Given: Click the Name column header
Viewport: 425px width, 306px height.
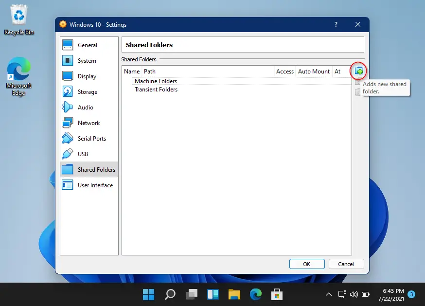Looking at the screenshot, I should point(132,72).
